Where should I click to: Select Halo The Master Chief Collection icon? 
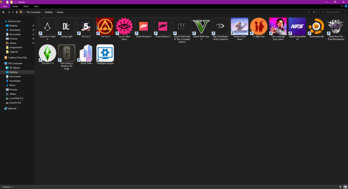(x=220, y=26)
